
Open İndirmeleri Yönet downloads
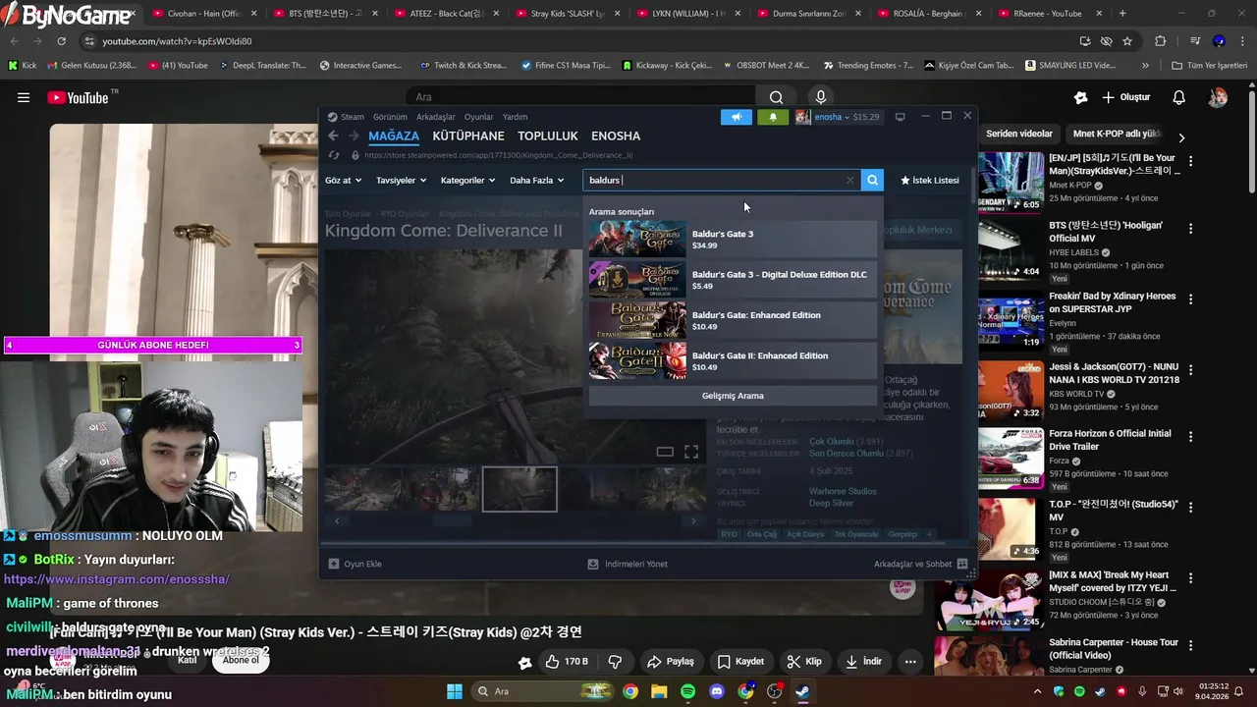628,564
